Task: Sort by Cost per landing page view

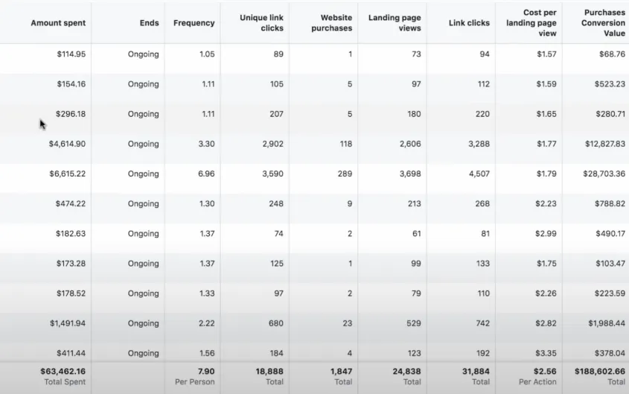Action: [531, 23]
